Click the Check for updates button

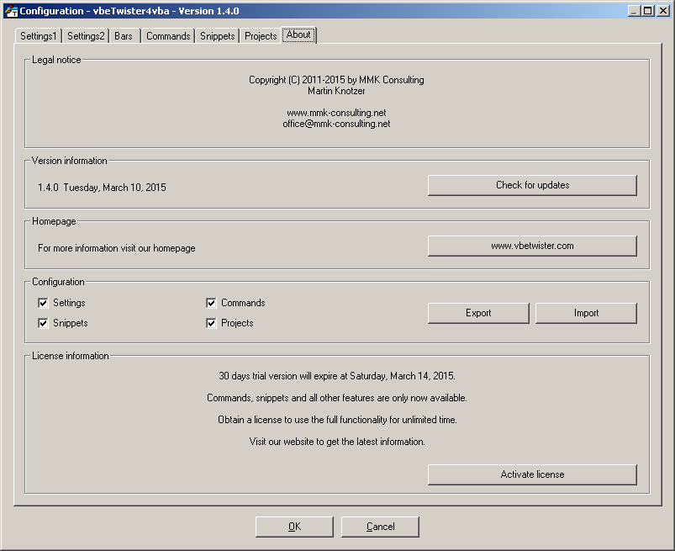pyautogui.click(x=532, y=185)
